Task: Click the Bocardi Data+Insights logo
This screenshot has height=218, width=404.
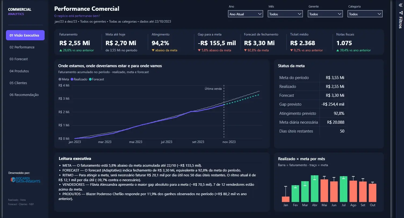Action: (26, 180)
